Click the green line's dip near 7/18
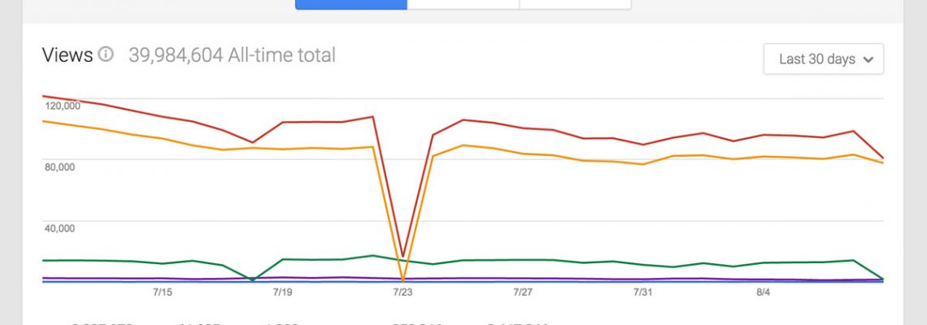Viewport: 927px width, 325px height. click(252, 280)
